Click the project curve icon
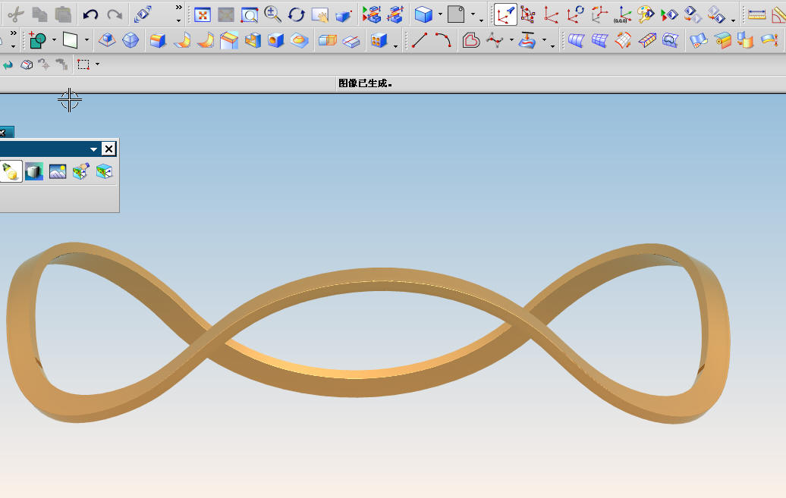The image size is (786, 498). [x=527, y=40]
